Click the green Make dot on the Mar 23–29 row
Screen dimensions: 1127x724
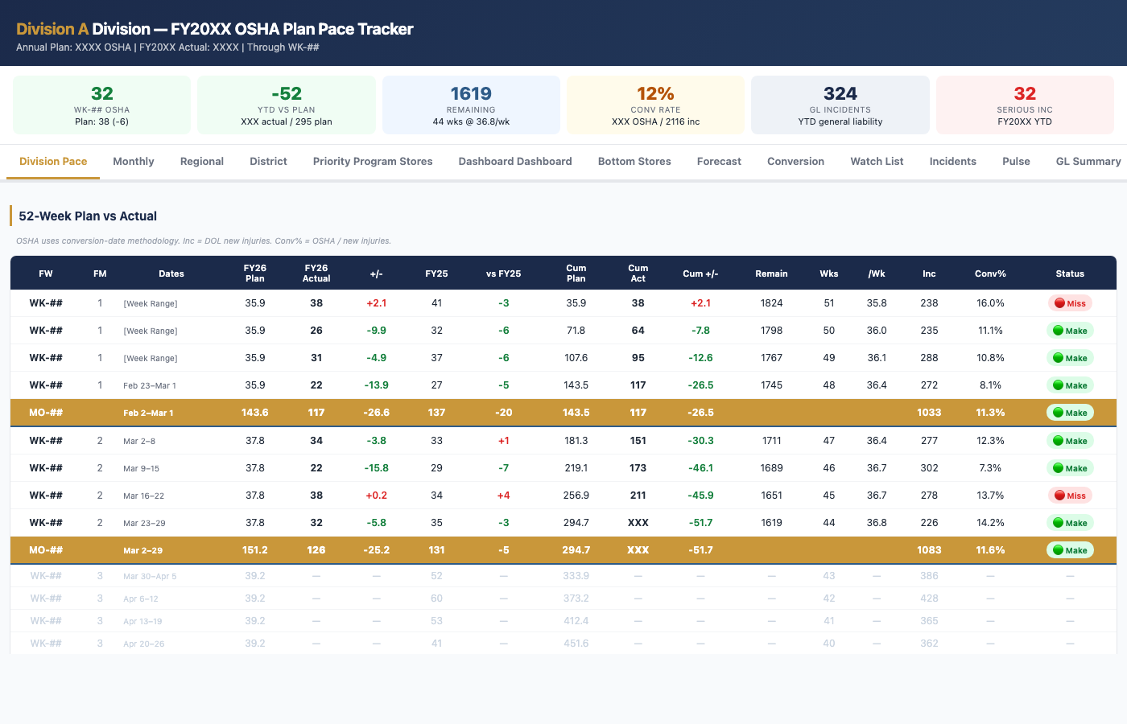point(1070,522)
